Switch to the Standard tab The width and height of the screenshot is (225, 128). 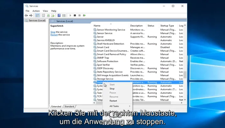[69, 106]
